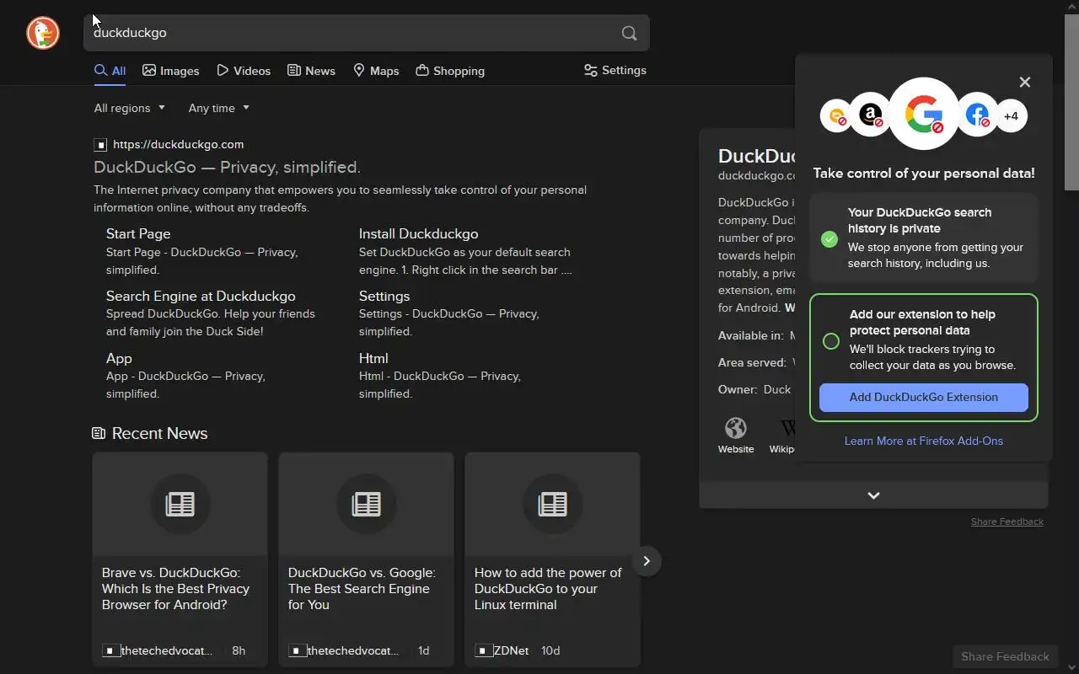Screen dimensions: 1079x674
Task: Expand the DuckDuckGo info panel with chevron
Action: [x=873, y=495]
